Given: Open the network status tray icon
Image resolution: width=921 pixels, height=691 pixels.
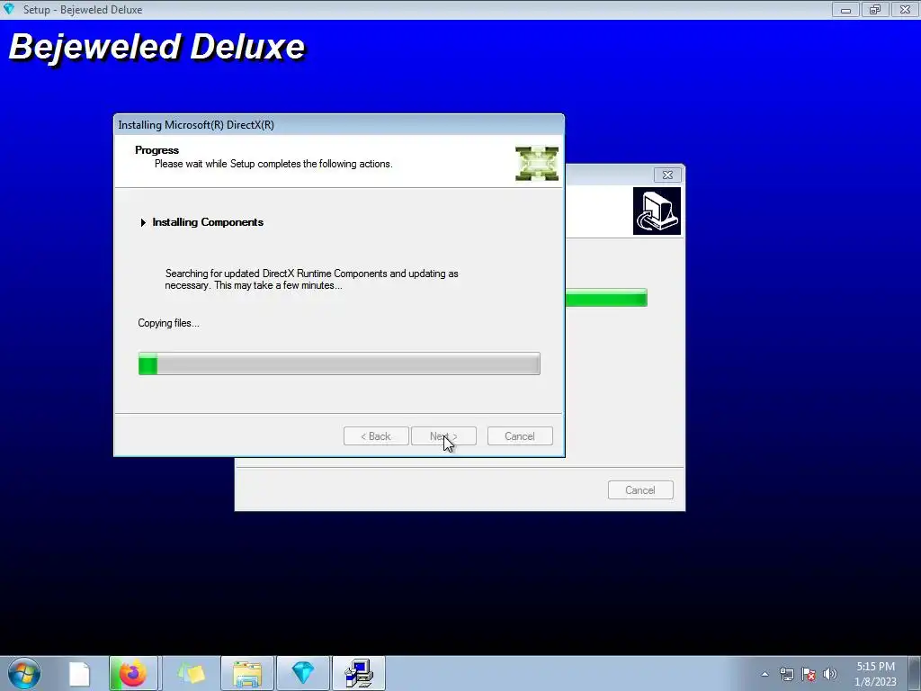Looking at the screenshot, I should click(786, 674).
